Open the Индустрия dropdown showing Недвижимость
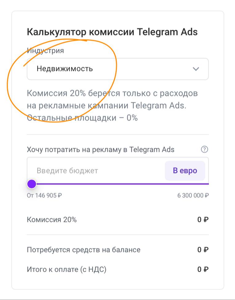Viewport: 235px width, 300px height. click(117, 69)
